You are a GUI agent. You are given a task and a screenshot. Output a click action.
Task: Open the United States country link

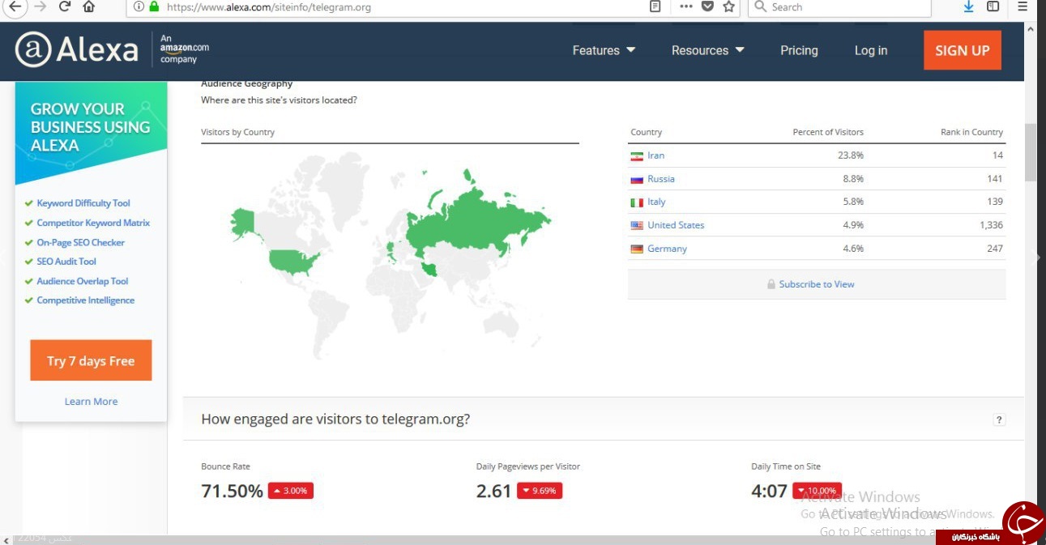click(676, 225)
